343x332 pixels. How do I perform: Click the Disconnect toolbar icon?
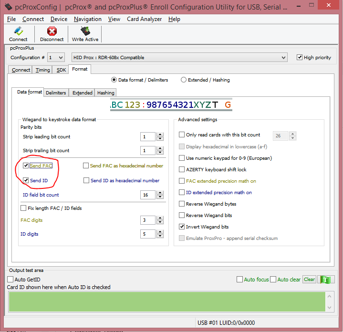click(x=52, y=34)
